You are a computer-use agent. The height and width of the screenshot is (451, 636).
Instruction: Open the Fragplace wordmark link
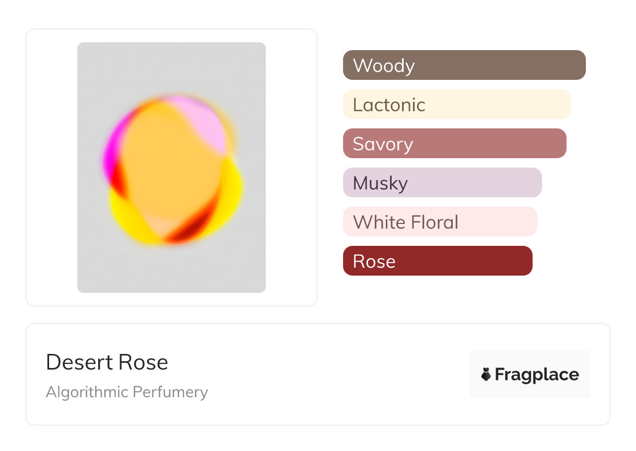pyautogui.click(x=536, y=375)
